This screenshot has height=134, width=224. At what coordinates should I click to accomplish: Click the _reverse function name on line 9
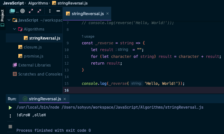(104, 43)
